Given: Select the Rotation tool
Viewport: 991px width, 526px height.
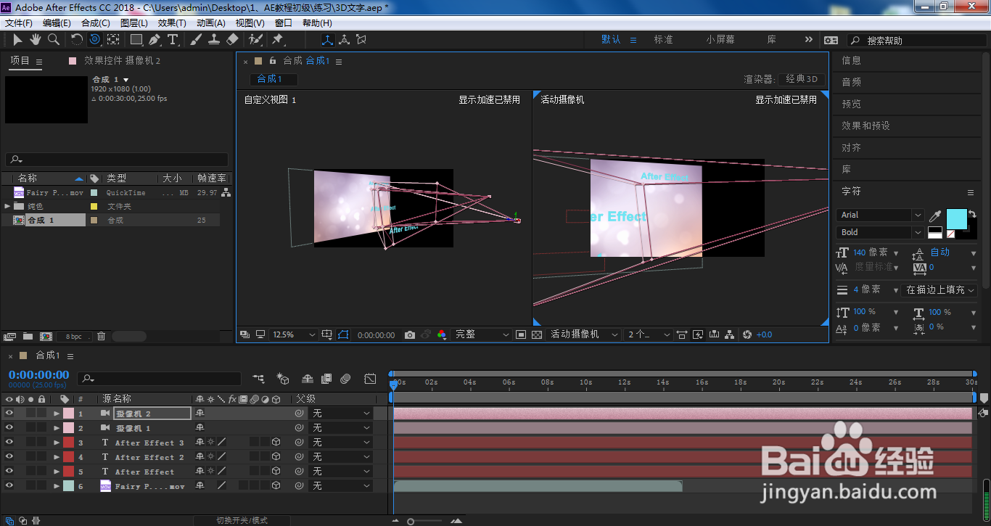Looking at the screenshot, I should pyautogui.click(x=77, y=39).
